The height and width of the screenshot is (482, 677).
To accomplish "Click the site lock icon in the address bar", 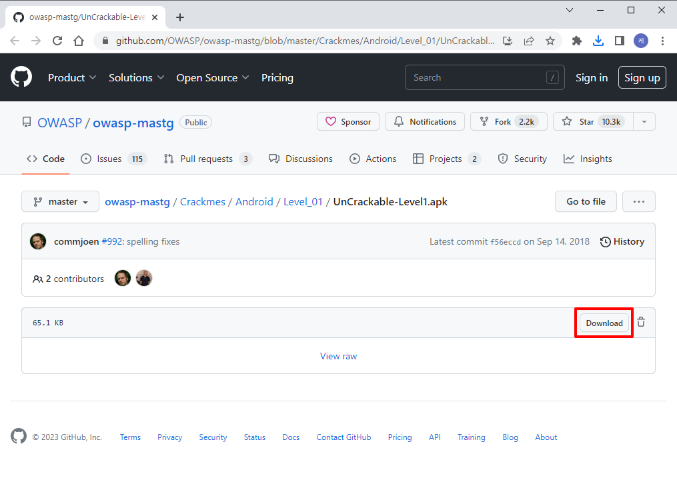I will pyautogui.click(x=105, y=41).
